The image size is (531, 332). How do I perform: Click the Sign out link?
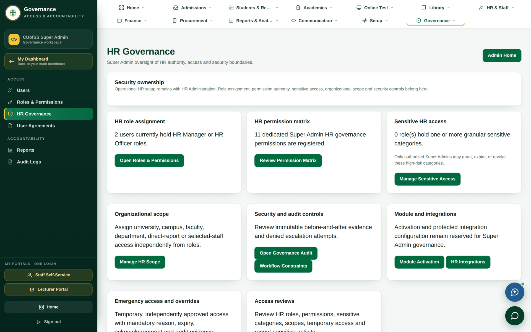[x=49, y=322]
